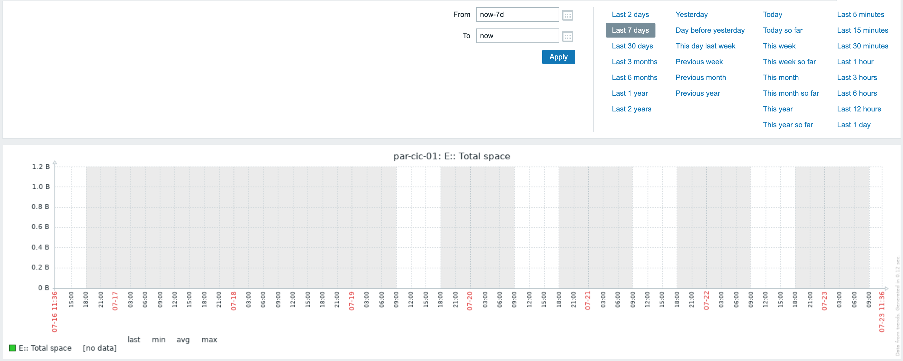Choose Previous year range

tap(698, 93)
